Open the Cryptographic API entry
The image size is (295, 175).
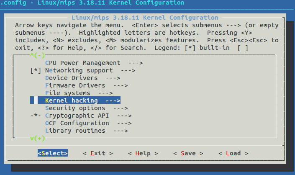(77, 116)
